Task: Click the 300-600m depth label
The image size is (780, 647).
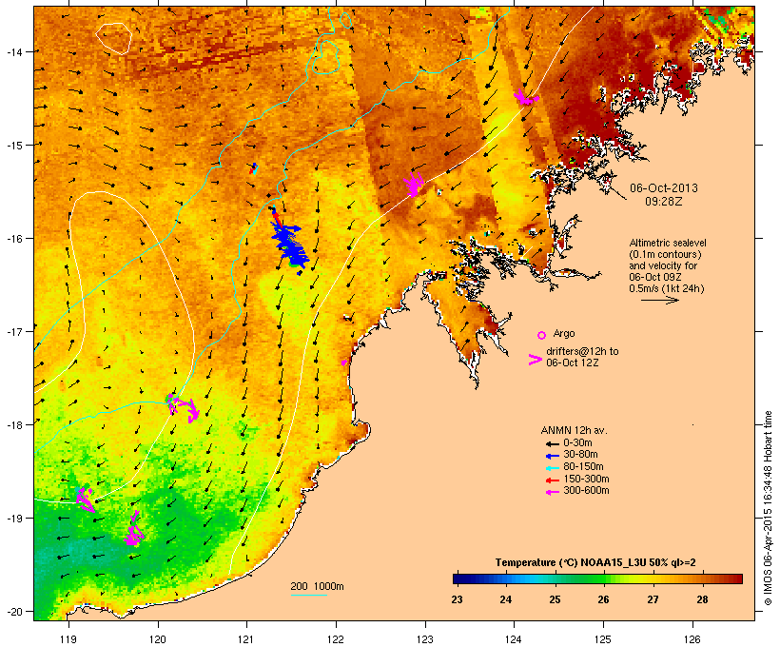Action: click(587, 491)
